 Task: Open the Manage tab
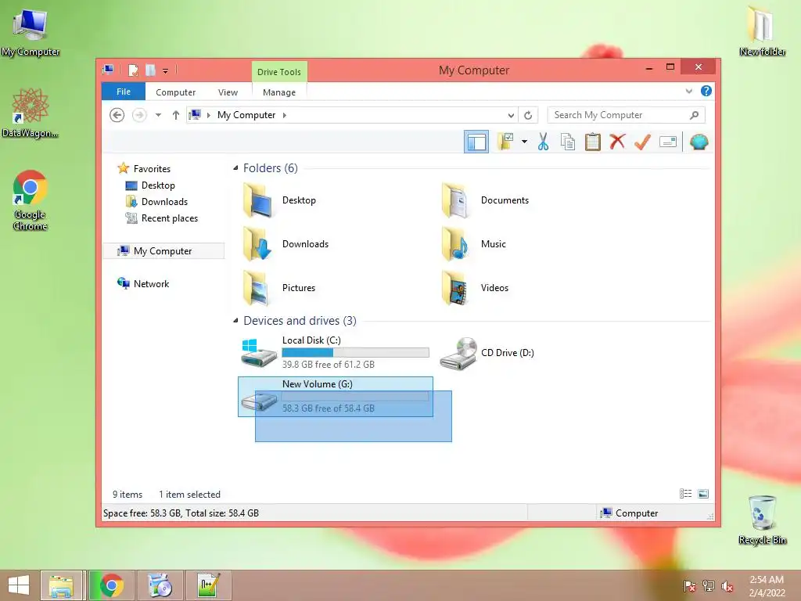(x=279, y=92)
